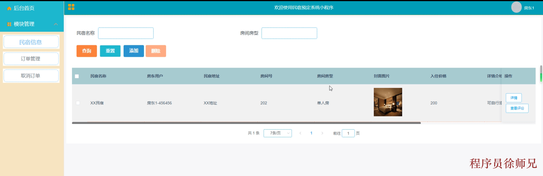Viewport: 543px width, 176px height.
Task: View 详情 for the XX民宿 row
Action: [514, 98]
